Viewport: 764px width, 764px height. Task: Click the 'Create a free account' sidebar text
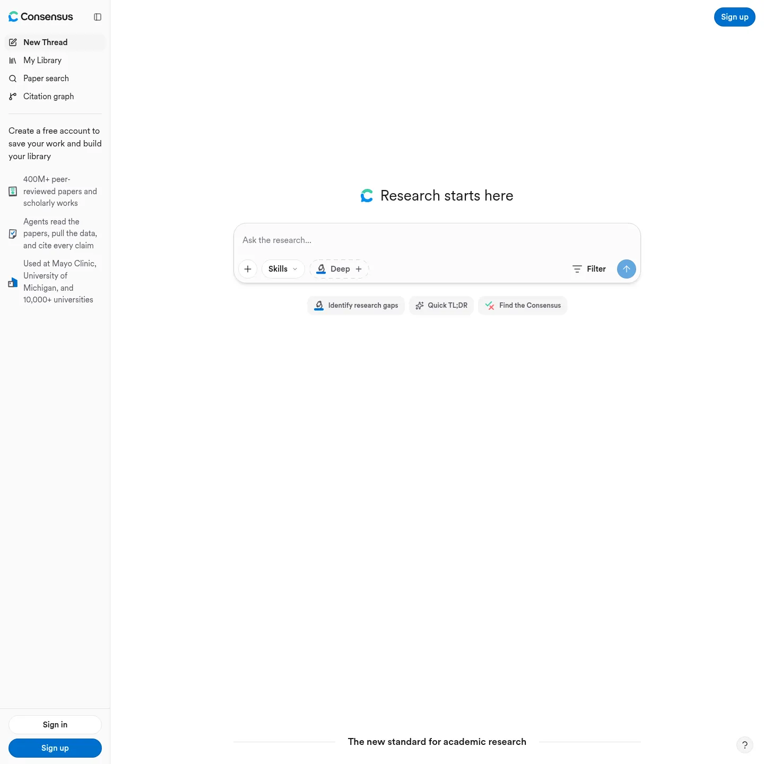55,144
